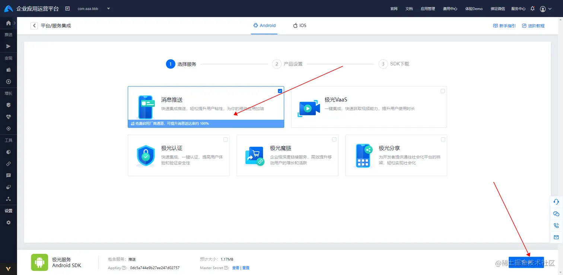Select step 2 产品设置

click(287, 64)
